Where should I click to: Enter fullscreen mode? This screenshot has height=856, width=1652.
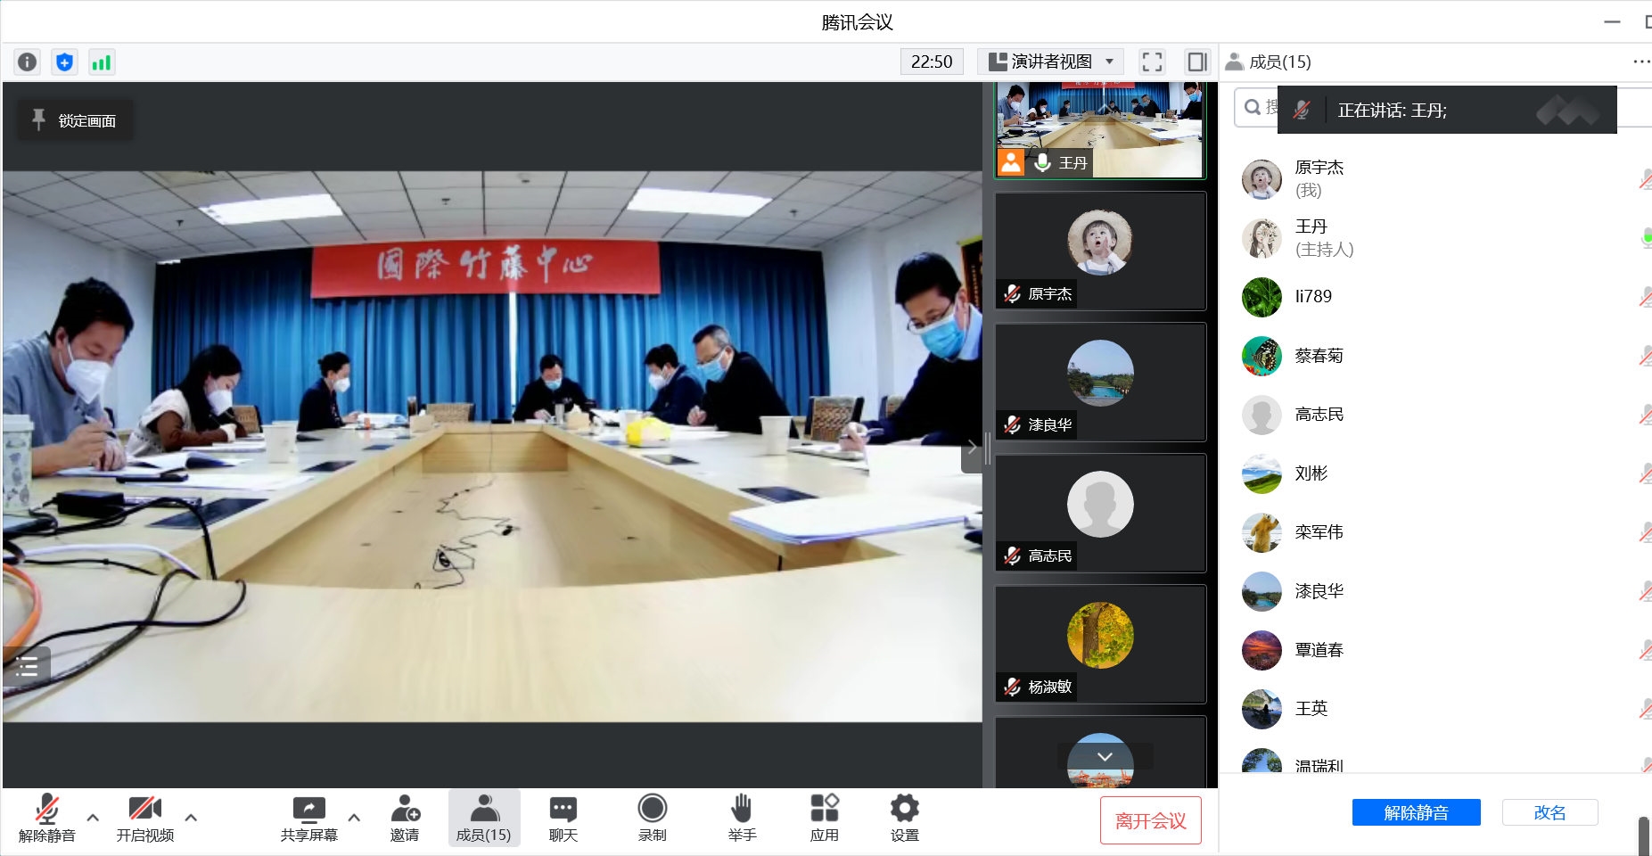point(1152,62)
